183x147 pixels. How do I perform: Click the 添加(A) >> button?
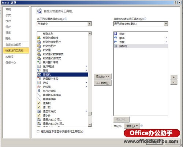102,76
